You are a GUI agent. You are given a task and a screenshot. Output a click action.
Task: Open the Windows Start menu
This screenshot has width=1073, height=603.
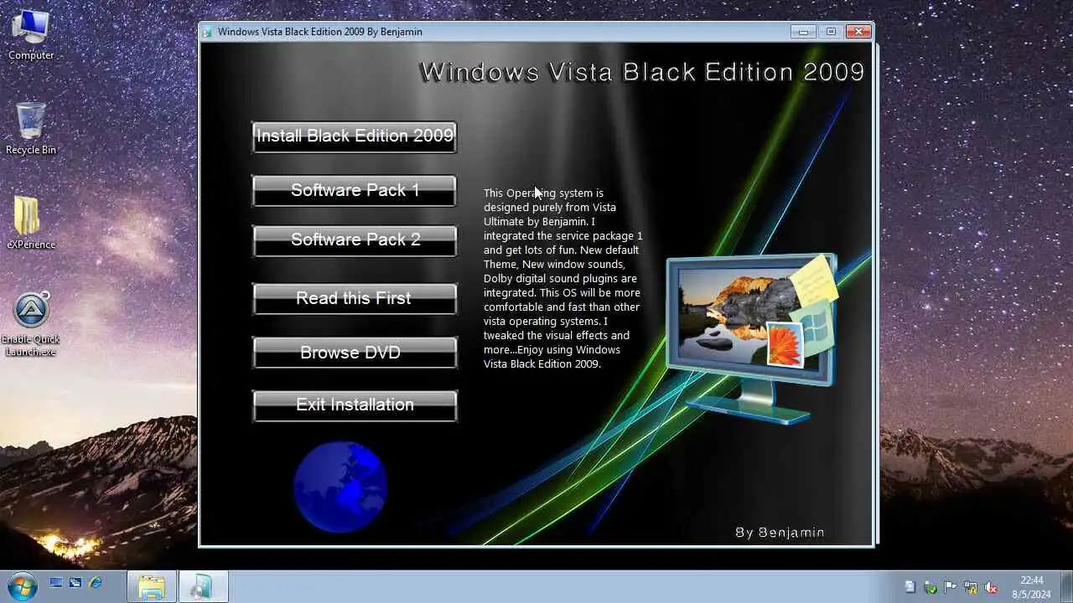click(21, 586)
